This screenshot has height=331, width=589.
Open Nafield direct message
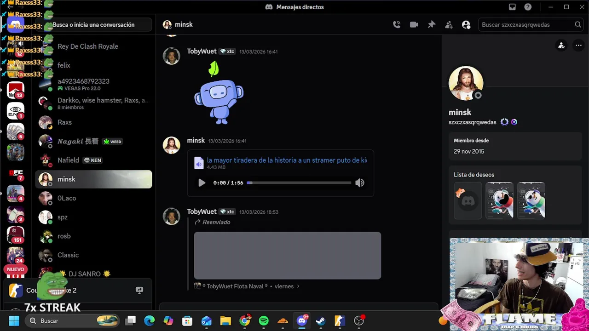click(x=93, y=160)
